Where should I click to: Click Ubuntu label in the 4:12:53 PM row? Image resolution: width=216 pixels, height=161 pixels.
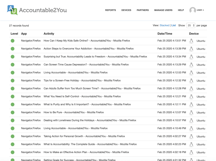click(x=201, y=73)
